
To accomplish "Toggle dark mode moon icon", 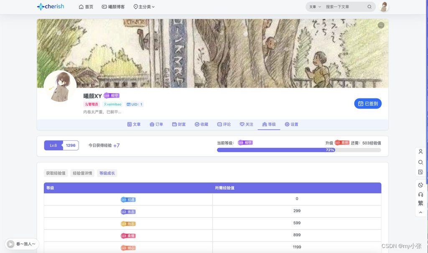I will point(420,185).
